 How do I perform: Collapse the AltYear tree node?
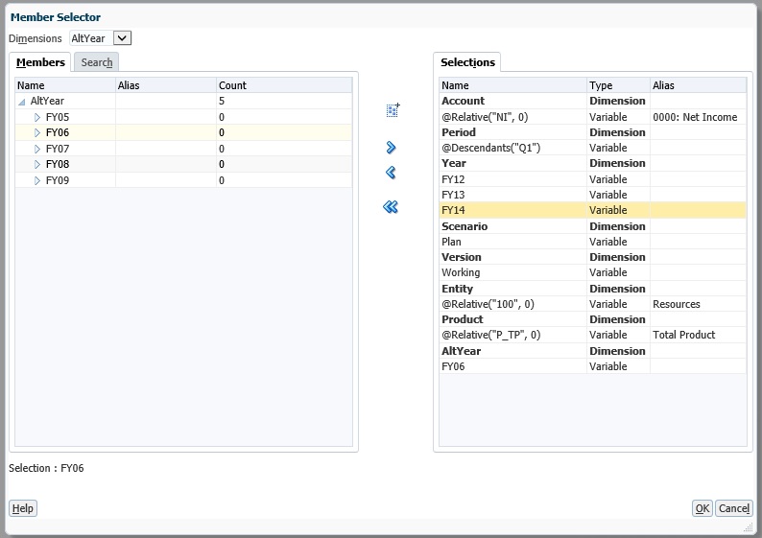click(x=22, y=101)
